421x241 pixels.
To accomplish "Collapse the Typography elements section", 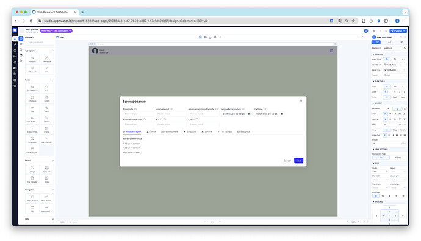I will (x=53, y=51).
